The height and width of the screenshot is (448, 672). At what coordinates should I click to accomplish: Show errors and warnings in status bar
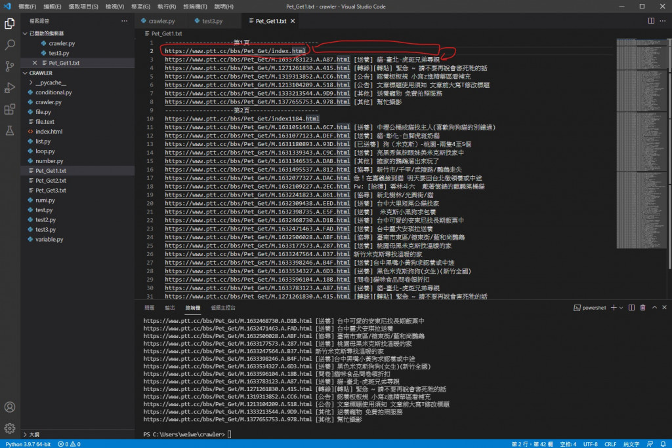click(x=69, y=444)
